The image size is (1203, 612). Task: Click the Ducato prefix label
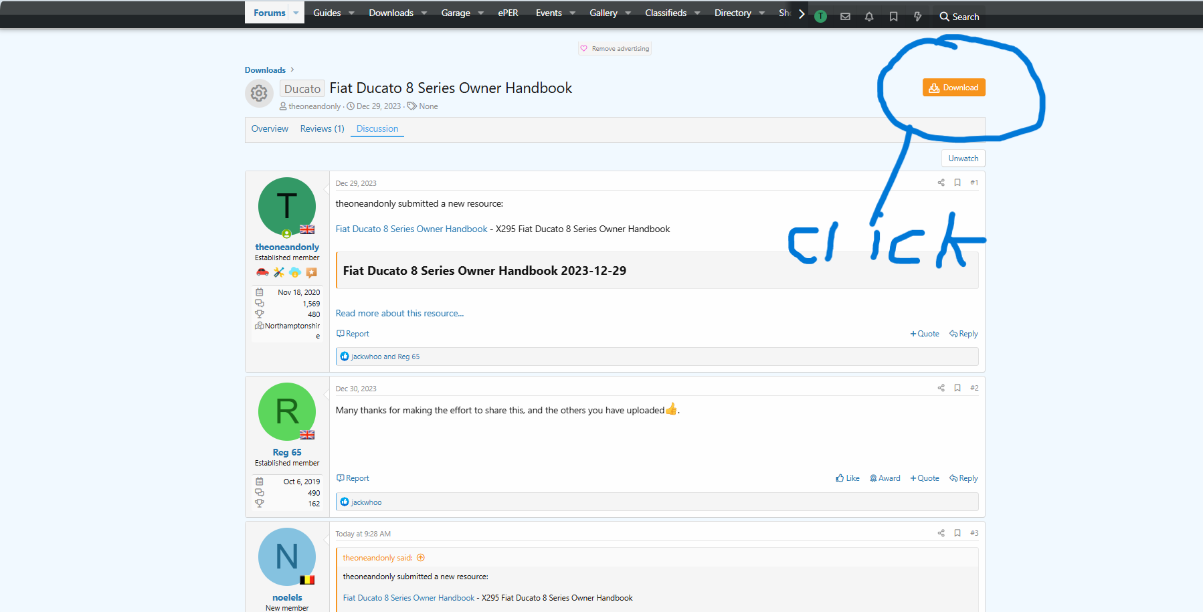pyautogui.click(x=302, y=89)
